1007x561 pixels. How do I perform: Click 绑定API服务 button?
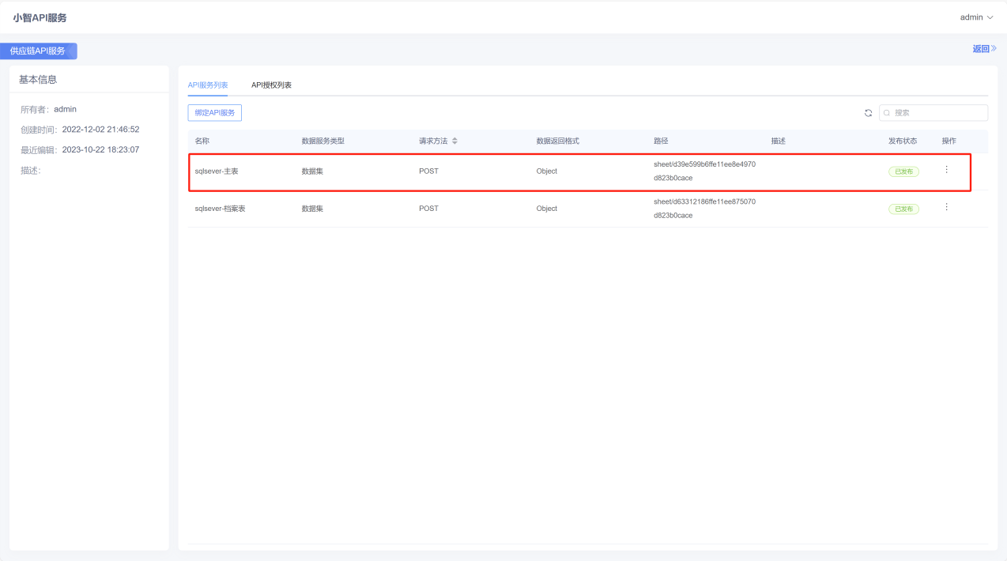[x=215, y=113]
